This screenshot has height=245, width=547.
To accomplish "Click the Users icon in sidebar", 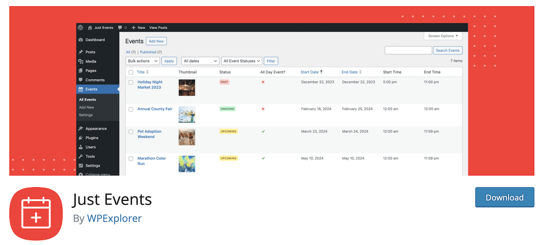I will pos(81,147).
